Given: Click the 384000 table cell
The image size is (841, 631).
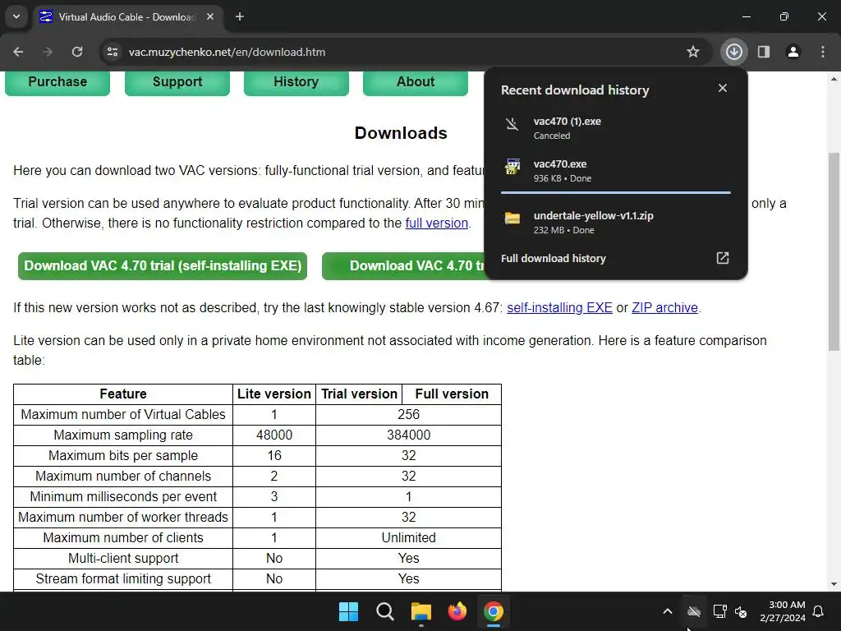Looking at the screenshot, I should point(409,435).
